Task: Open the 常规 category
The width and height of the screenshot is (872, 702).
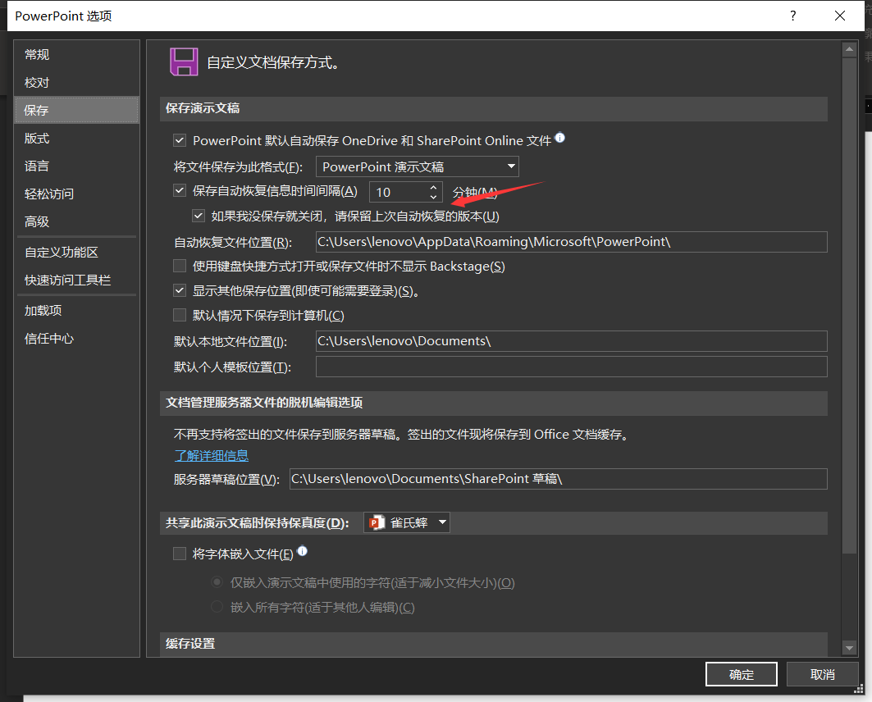Action: click(x=76, y=54)
